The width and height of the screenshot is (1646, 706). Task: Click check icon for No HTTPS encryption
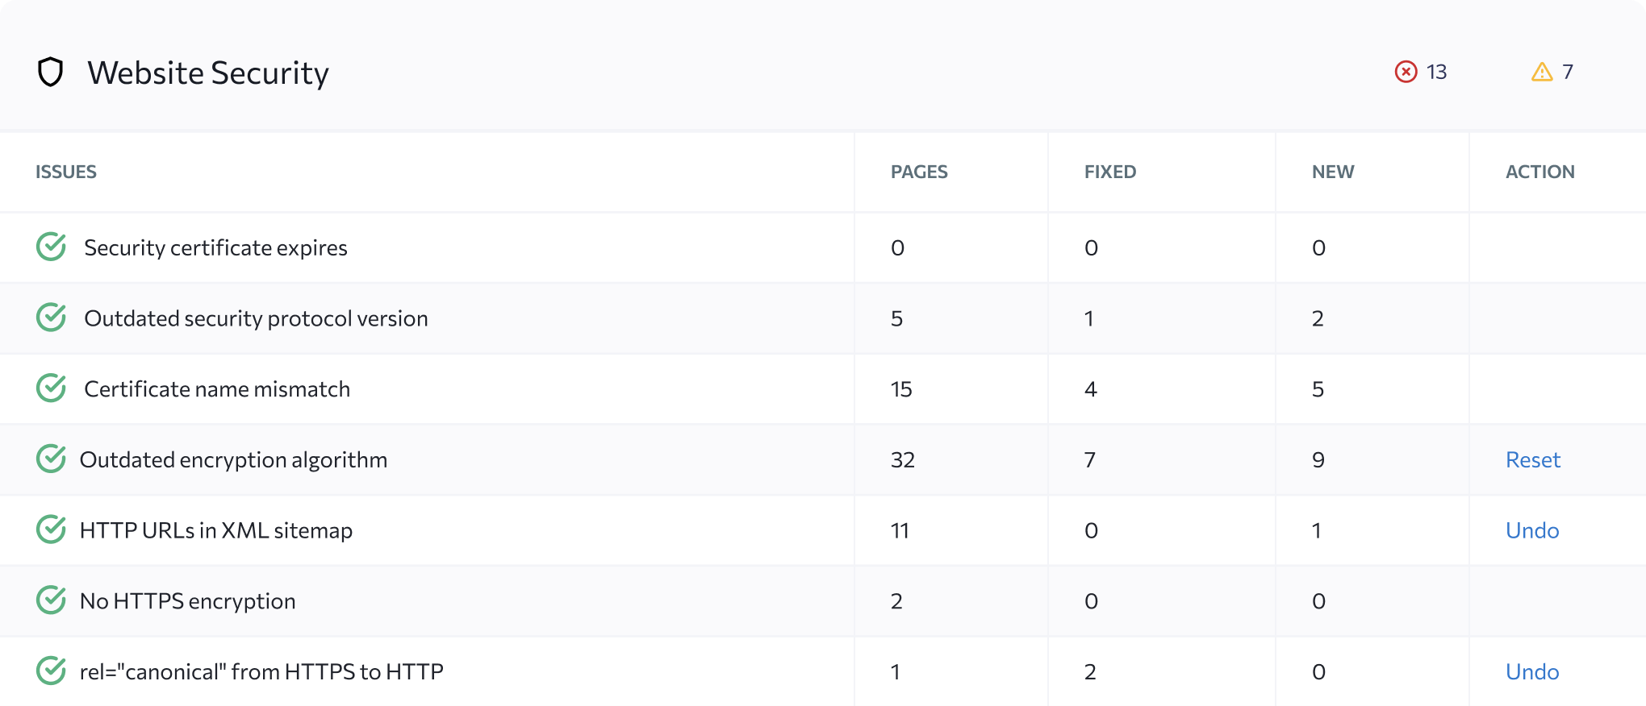point(52,600)
